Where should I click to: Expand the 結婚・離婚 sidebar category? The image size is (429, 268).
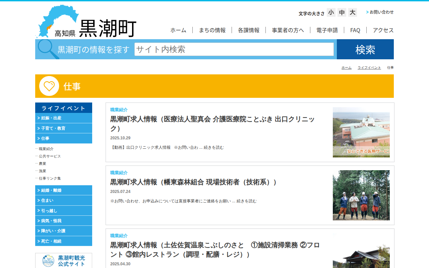pos(64,190)
